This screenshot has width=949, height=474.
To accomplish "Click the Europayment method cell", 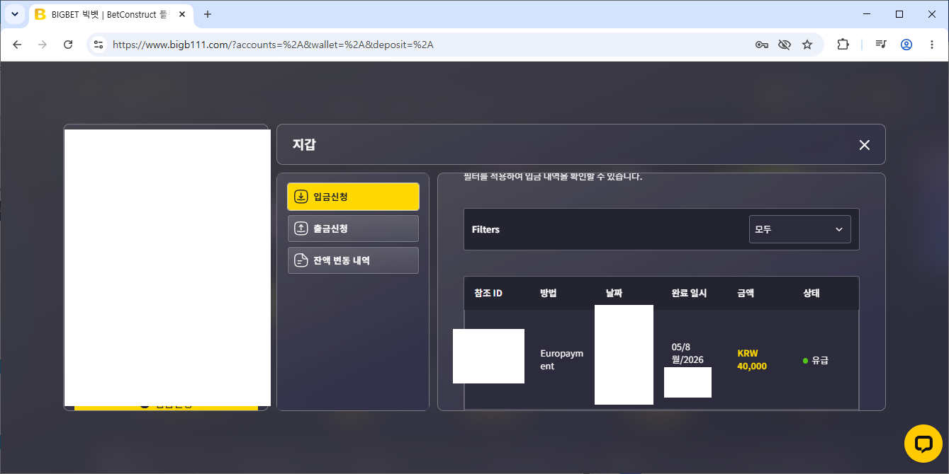I will coord(562,360).
